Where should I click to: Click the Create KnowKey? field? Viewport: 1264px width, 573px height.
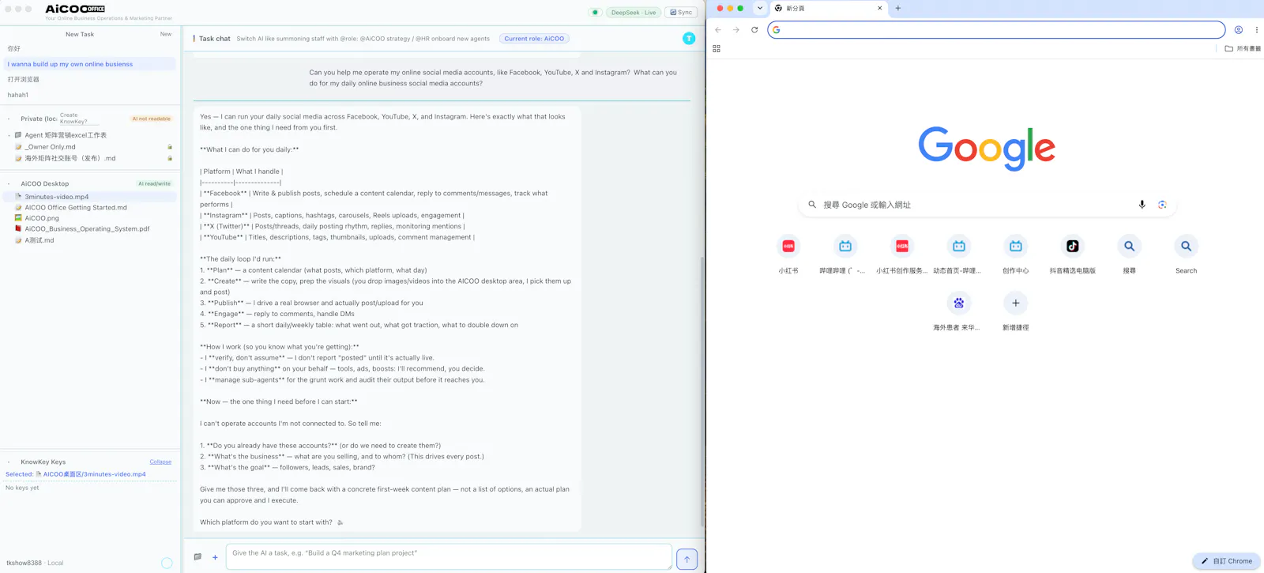point(79,119)
